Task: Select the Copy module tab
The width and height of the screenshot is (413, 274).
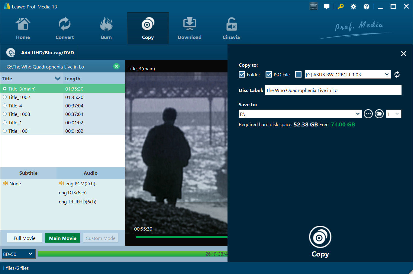Action: pos(148,28)
